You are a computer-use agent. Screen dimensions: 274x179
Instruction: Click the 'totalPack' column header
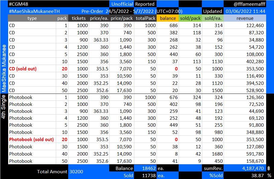click(x=145, y=18)
